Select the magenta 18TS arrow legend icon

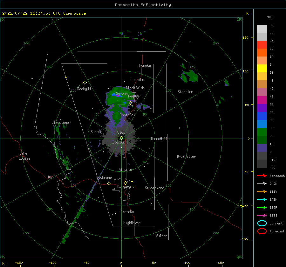click(262, 216)
